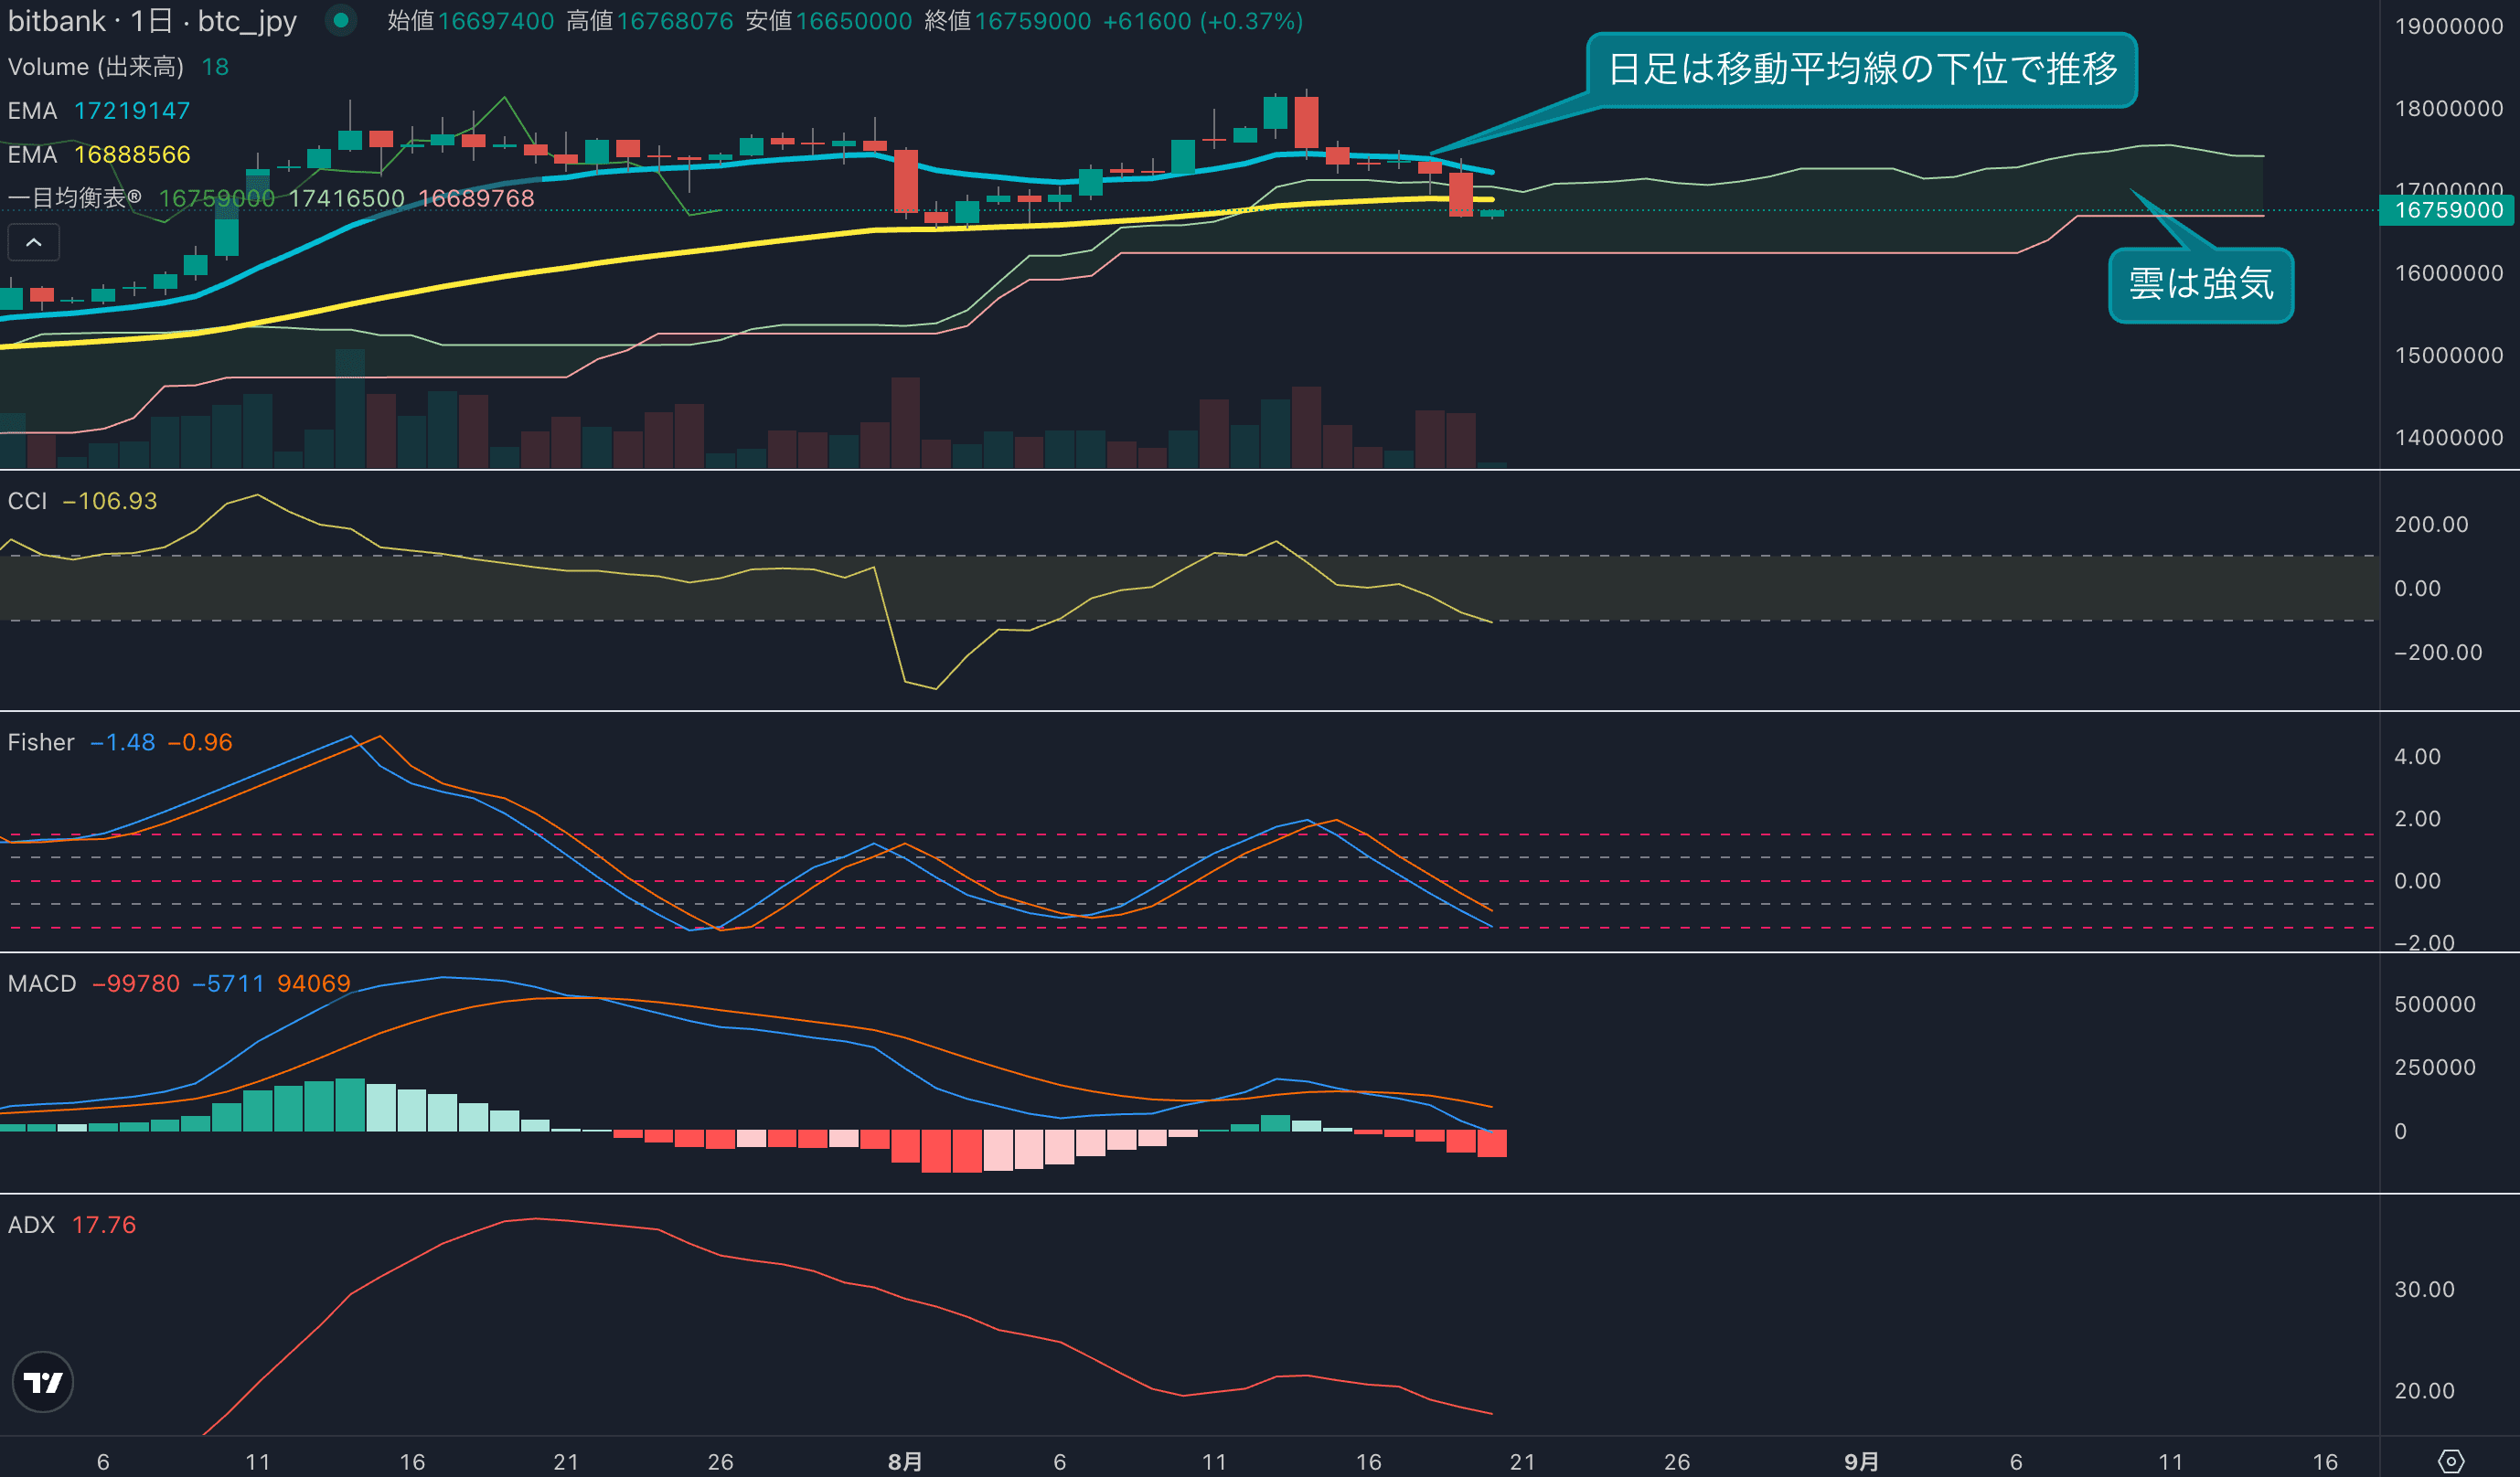
Task: Click the 8月 label on time axis
Action: pos(905,1461)
